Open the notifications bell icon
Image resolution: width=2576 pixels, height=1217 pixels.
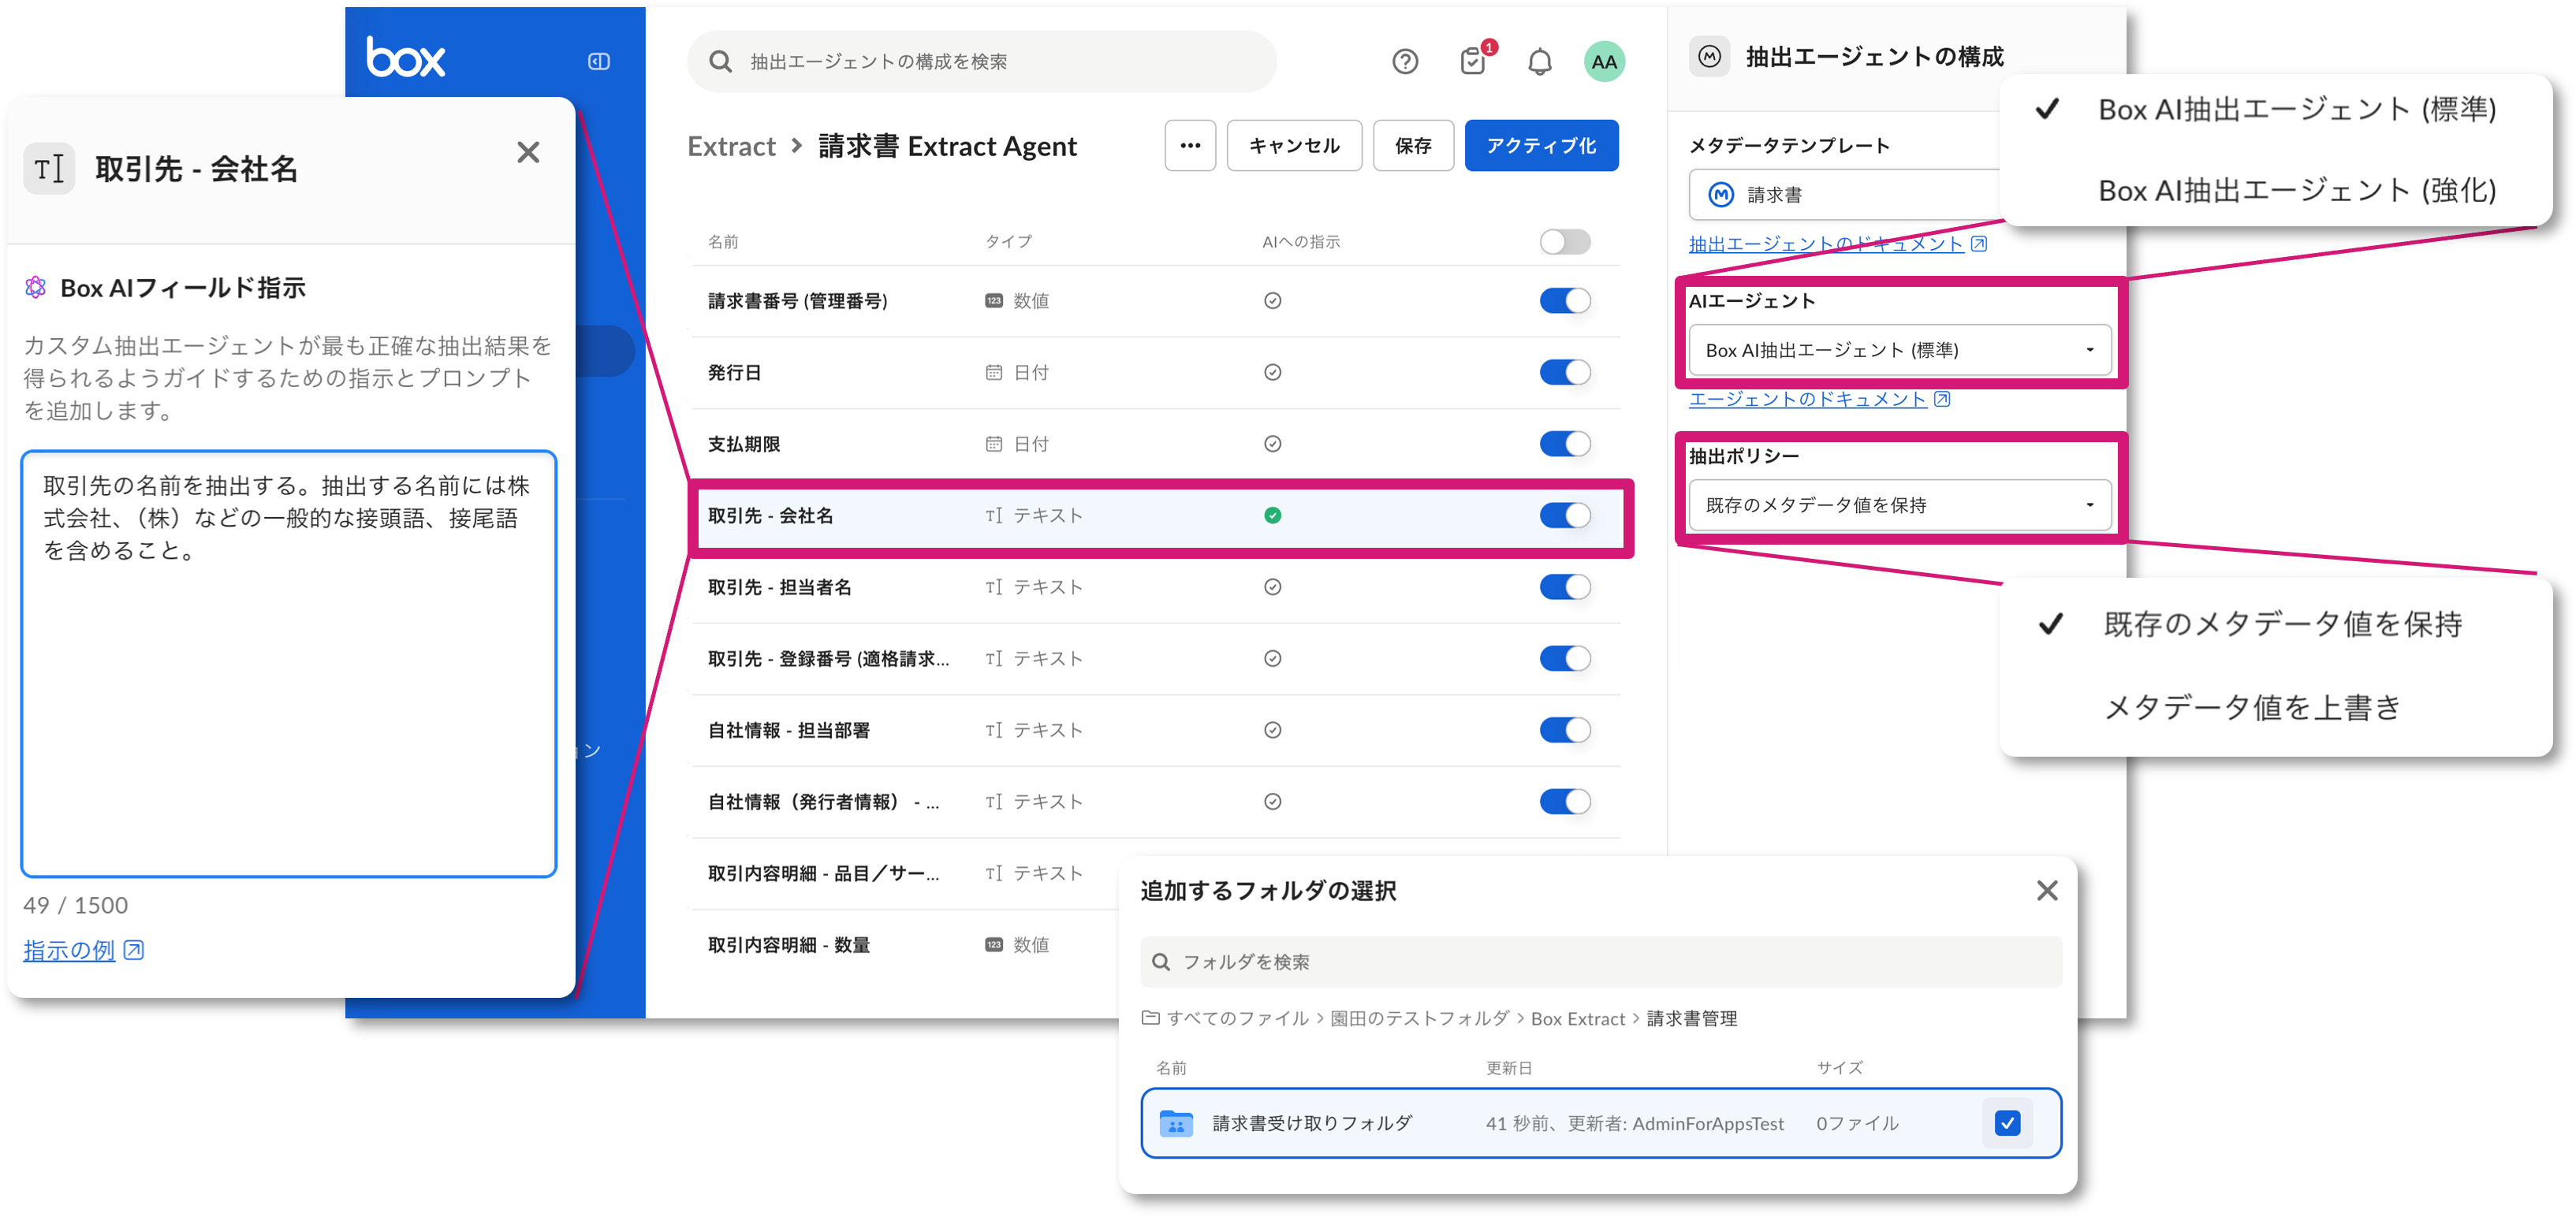pos(1540,62)
